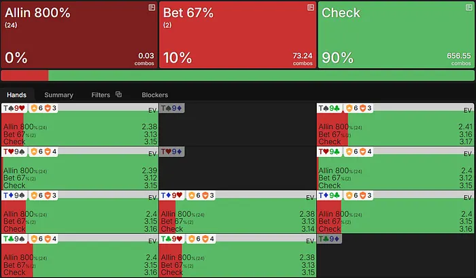The image size is (476, 278).
Task: Click the orange shield in T♣9♠ cell
Action: [x=34, y=239]
